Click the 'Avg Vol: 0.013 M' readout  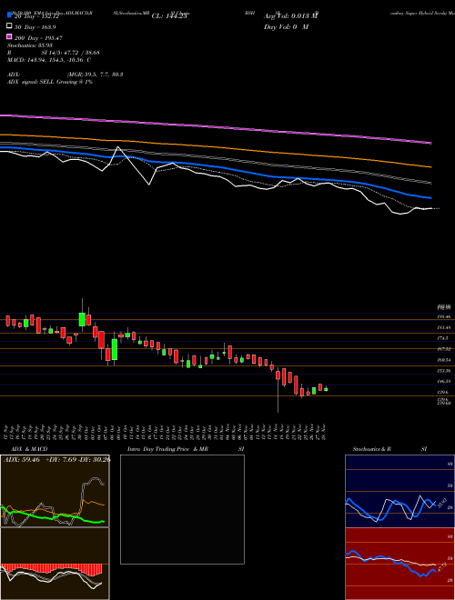coord(290,16)
